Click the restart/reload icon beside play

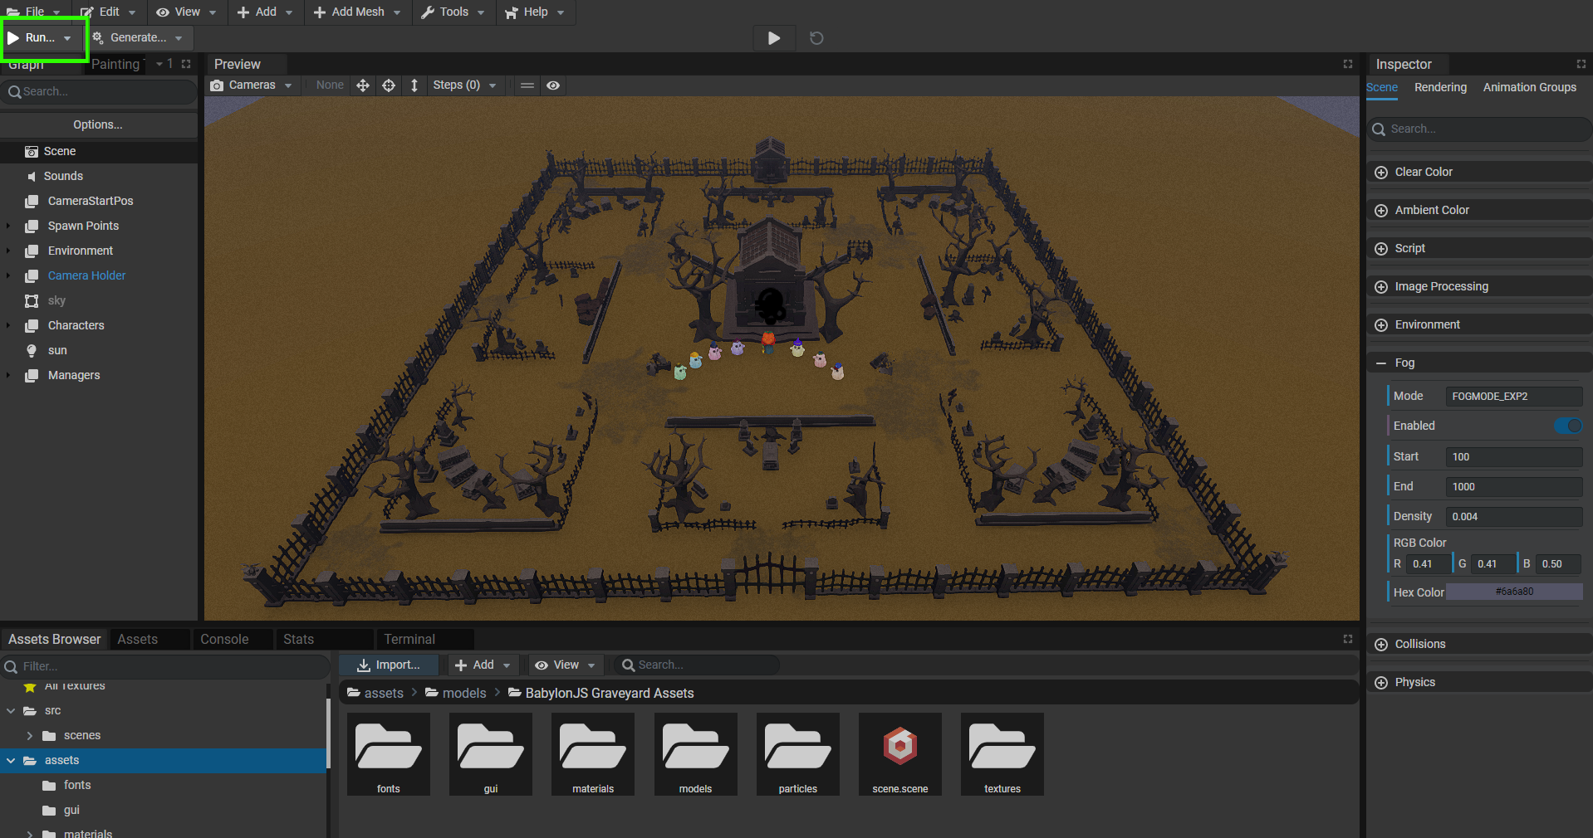point(816,38)
